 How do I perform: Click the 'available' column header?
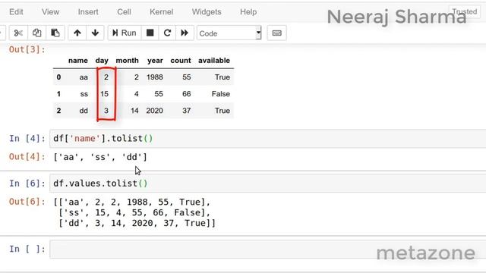tap(214, 61)
